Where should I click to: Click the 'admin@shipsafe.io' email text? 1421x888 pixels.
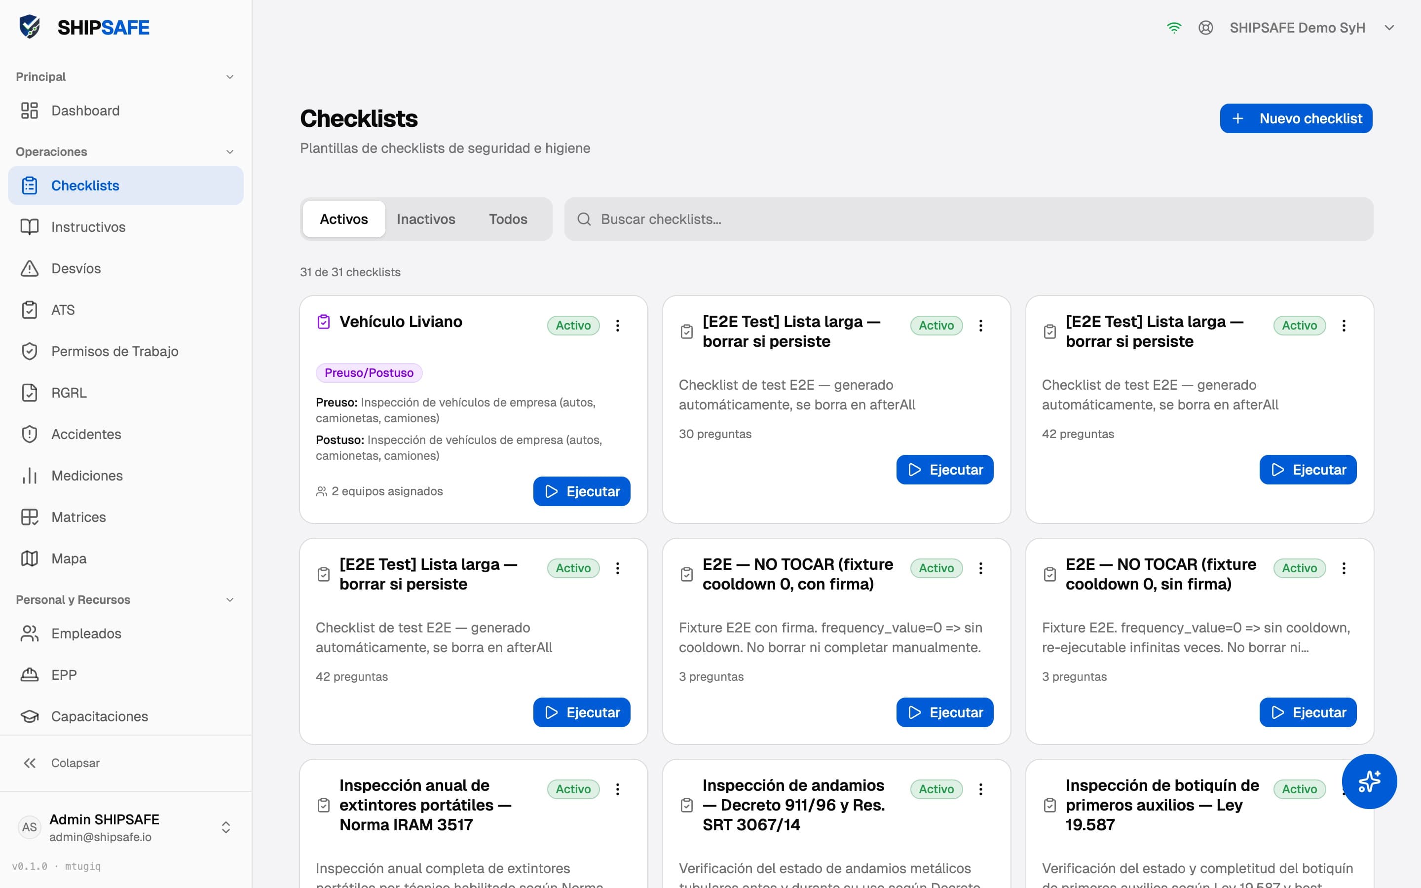101,837
